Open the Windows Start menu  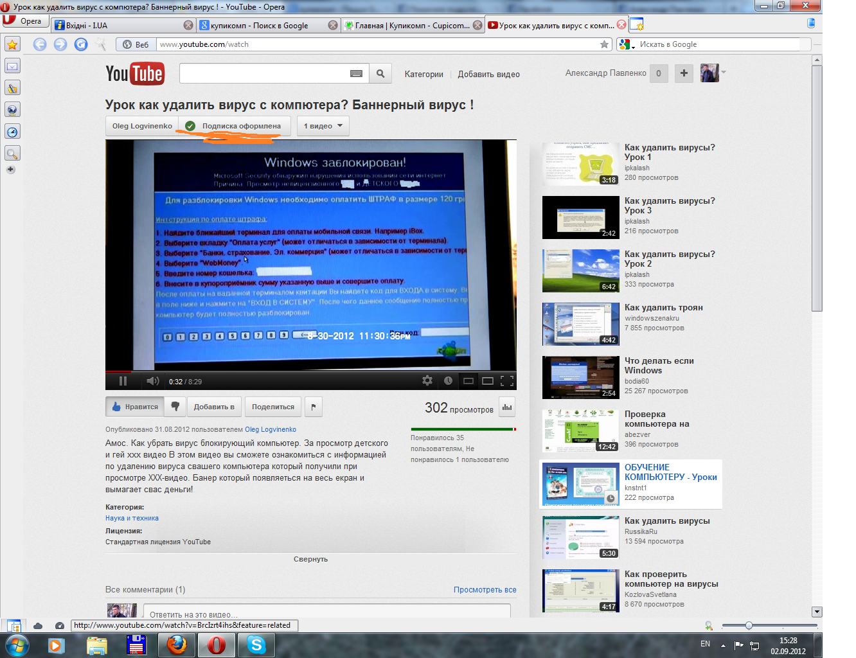pos(17,645)
